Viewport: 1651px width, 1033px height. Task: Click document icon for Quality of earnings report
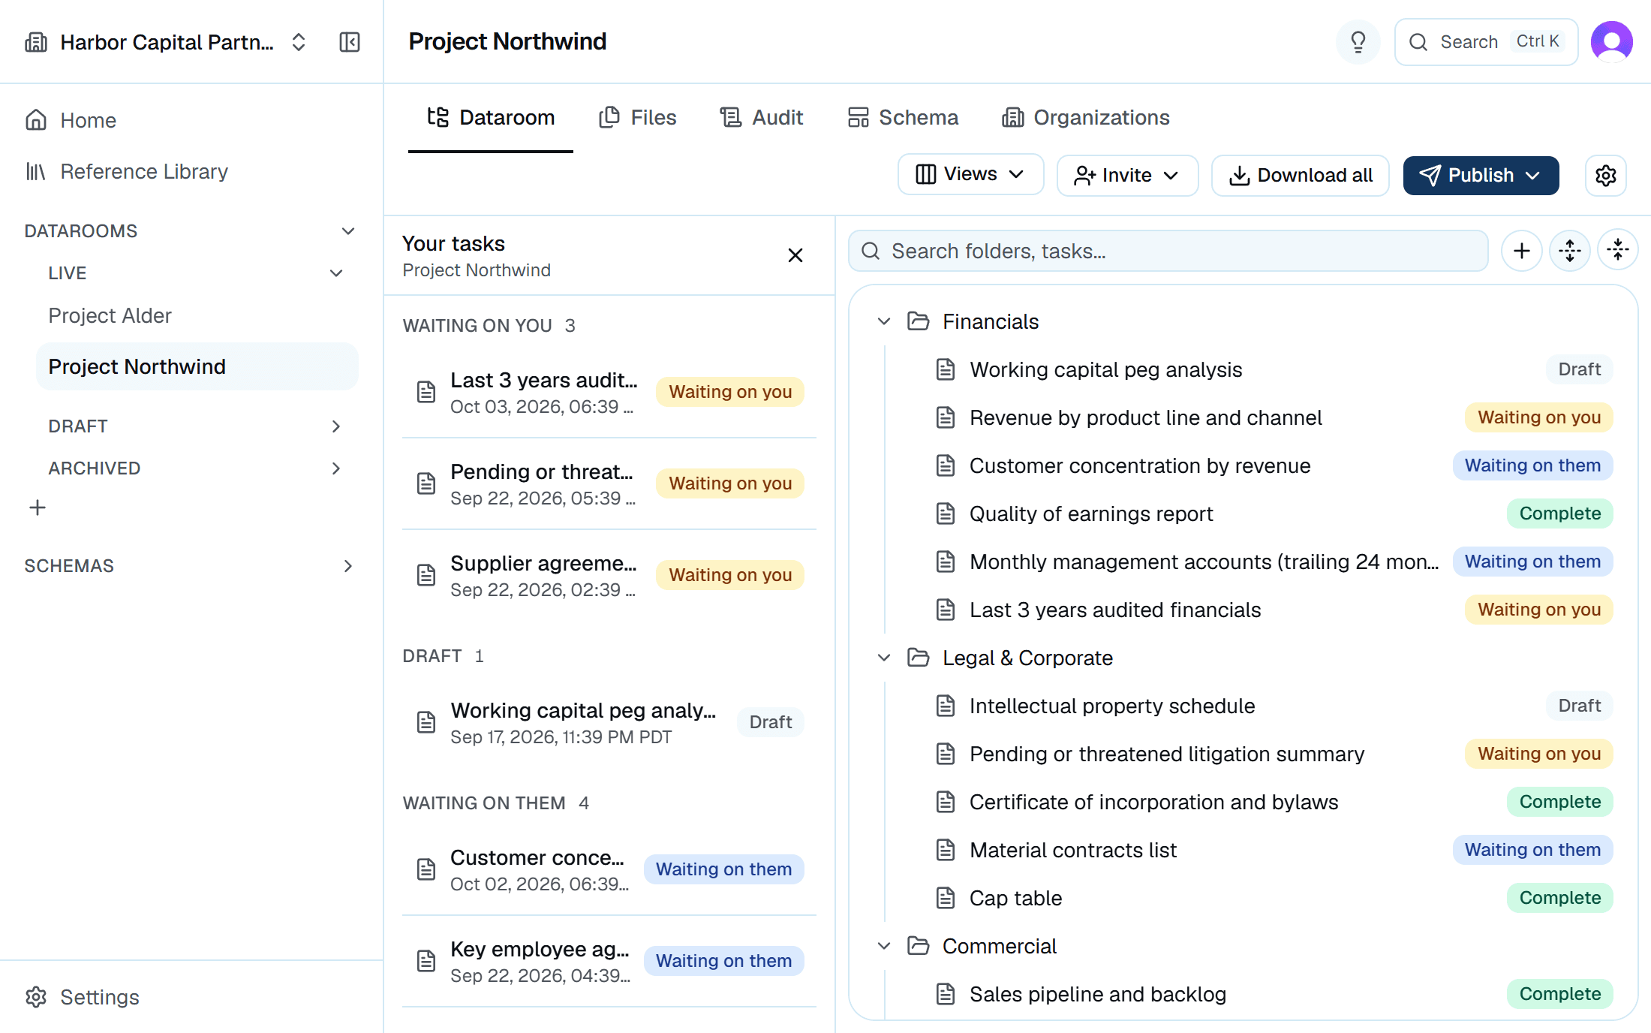tap(946, 513)
